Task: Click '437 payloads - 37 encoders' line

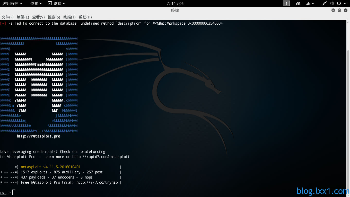Action: click(x=57, y=177)
